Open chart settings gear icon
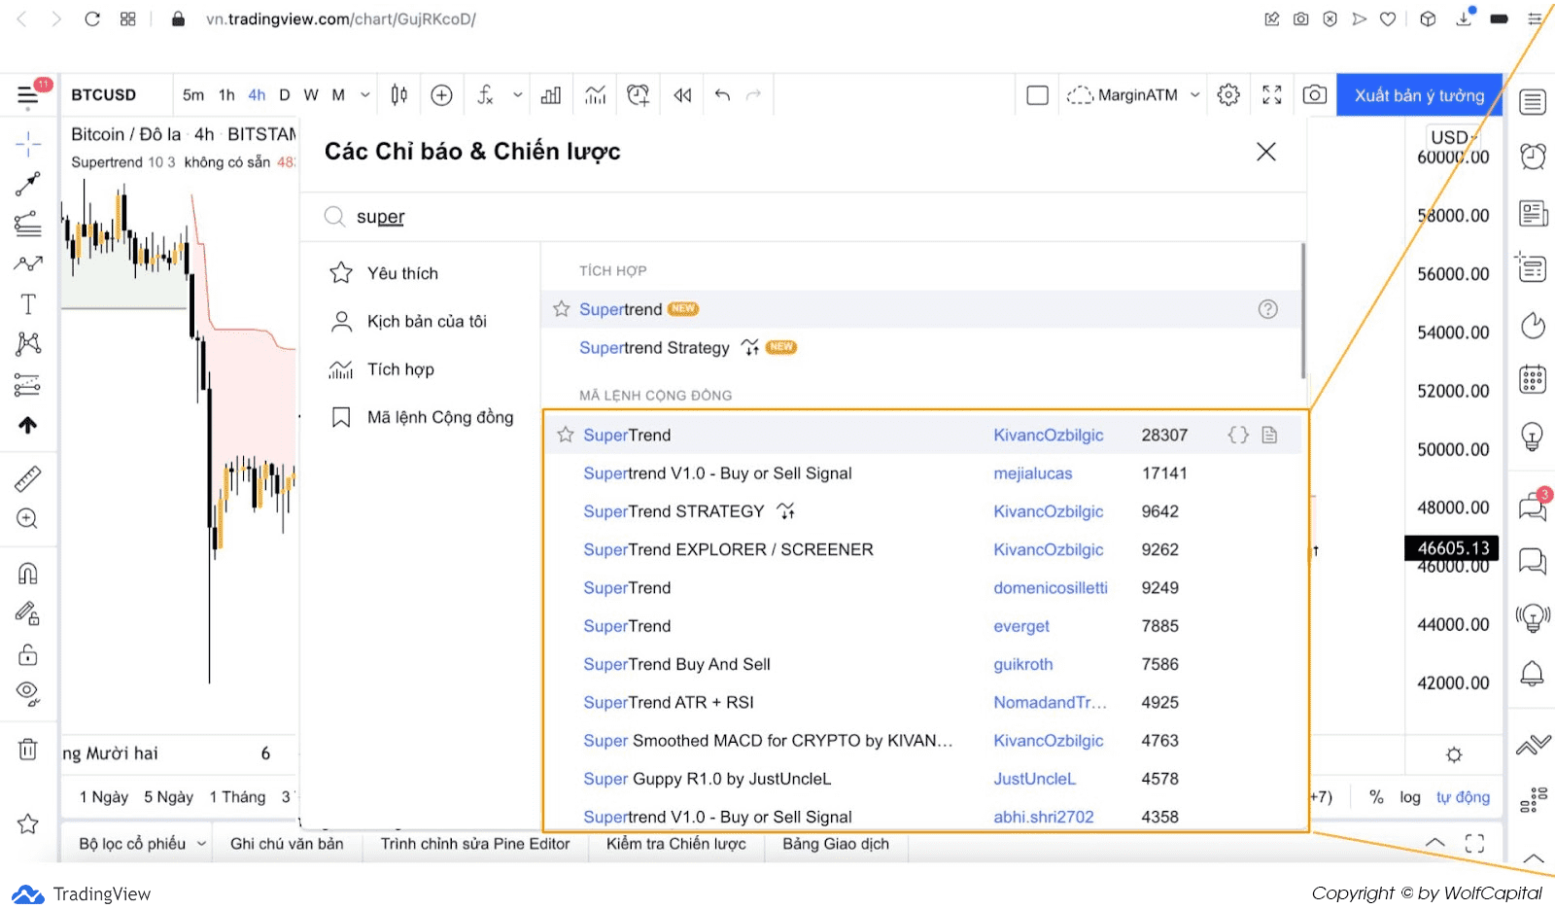Viewport: 1555px width, 909px height. click(1228, 94)
